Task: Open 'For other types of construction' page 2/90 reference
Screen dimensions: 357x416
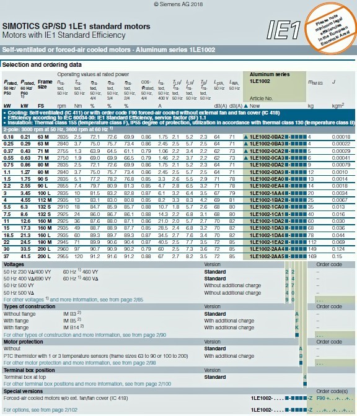Action: tap(85, 335)
